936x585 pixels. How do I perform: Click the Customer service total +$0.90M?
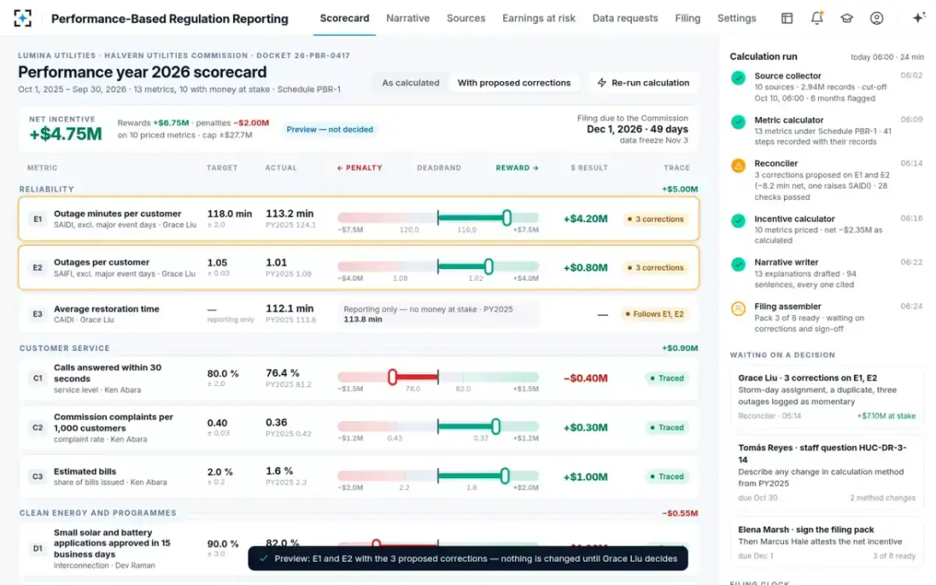pyautogui.click(x=679, y=348)
